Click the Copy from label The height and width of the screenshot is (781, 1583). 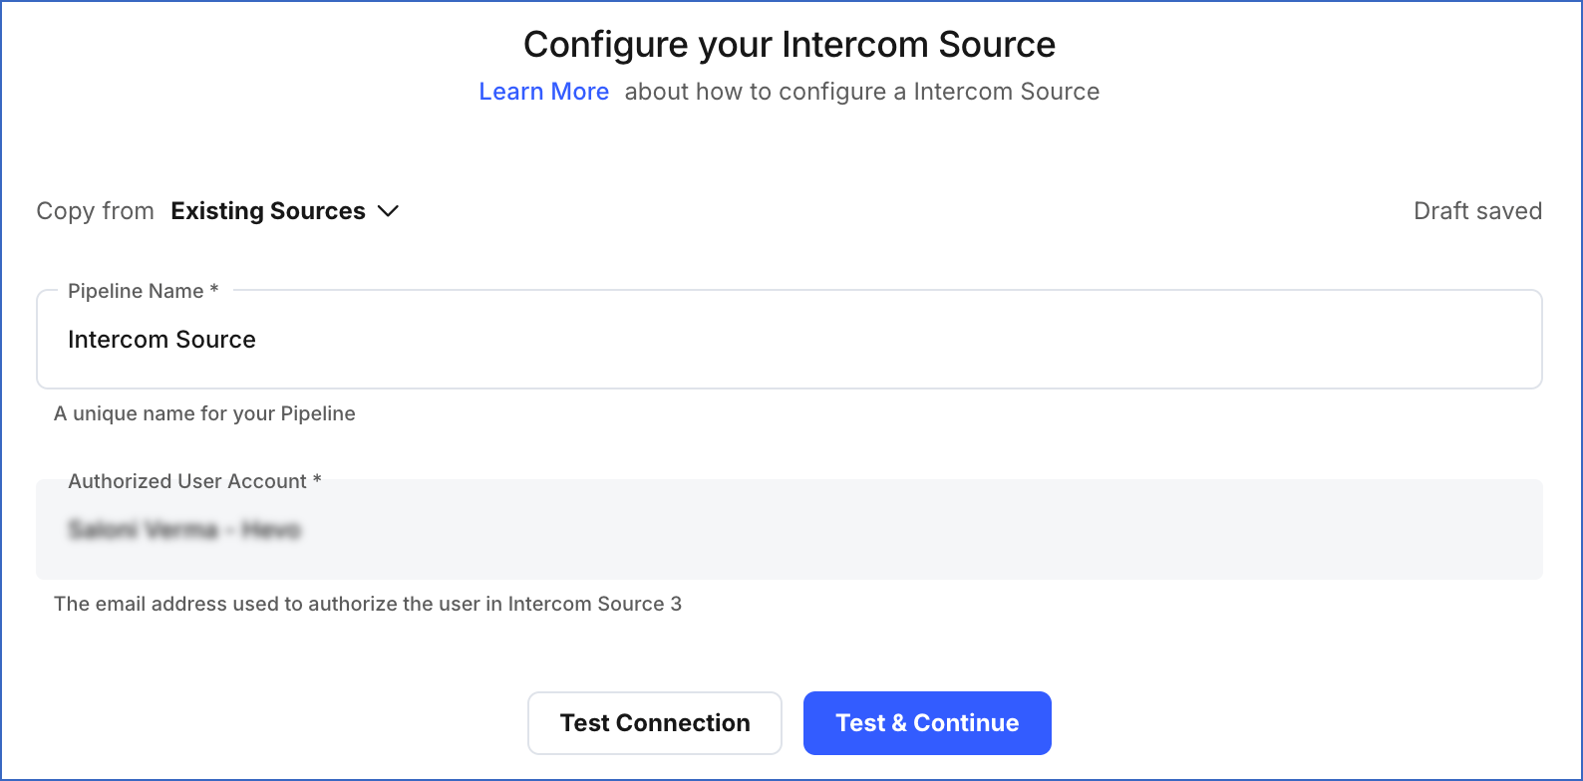(95, 210)
